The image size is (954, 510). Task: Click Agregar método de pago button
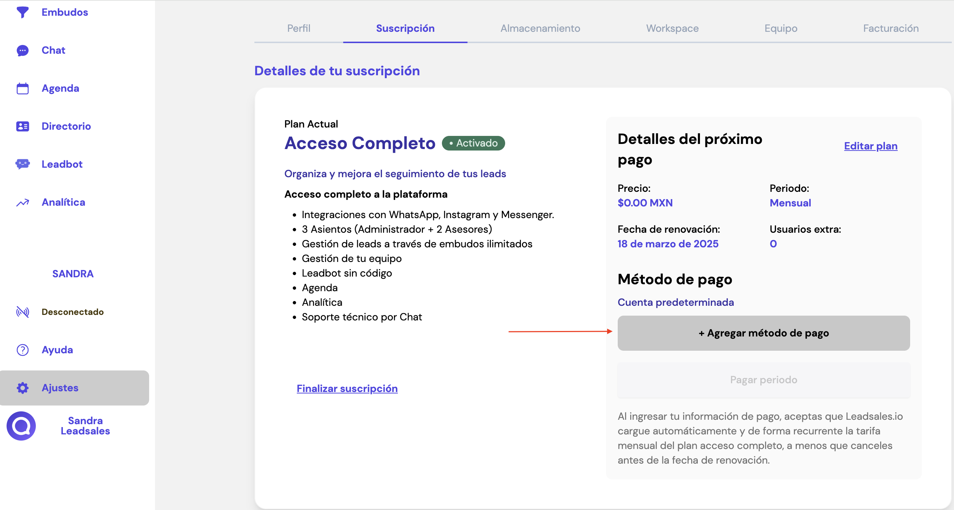click(764, 333)
